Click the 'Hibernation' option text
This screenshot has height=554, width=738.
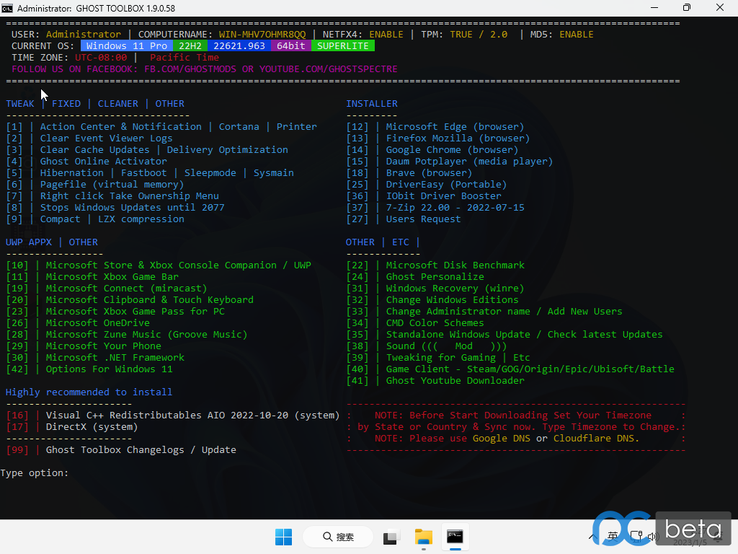[x=72, y=173]
